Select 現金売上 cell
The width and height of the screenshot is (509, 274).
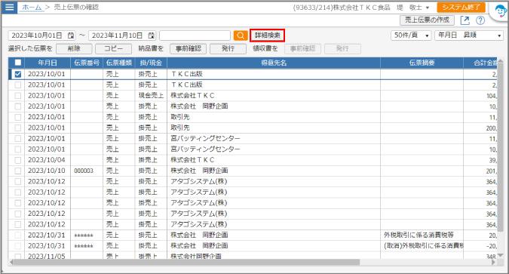tap(151, 96)
